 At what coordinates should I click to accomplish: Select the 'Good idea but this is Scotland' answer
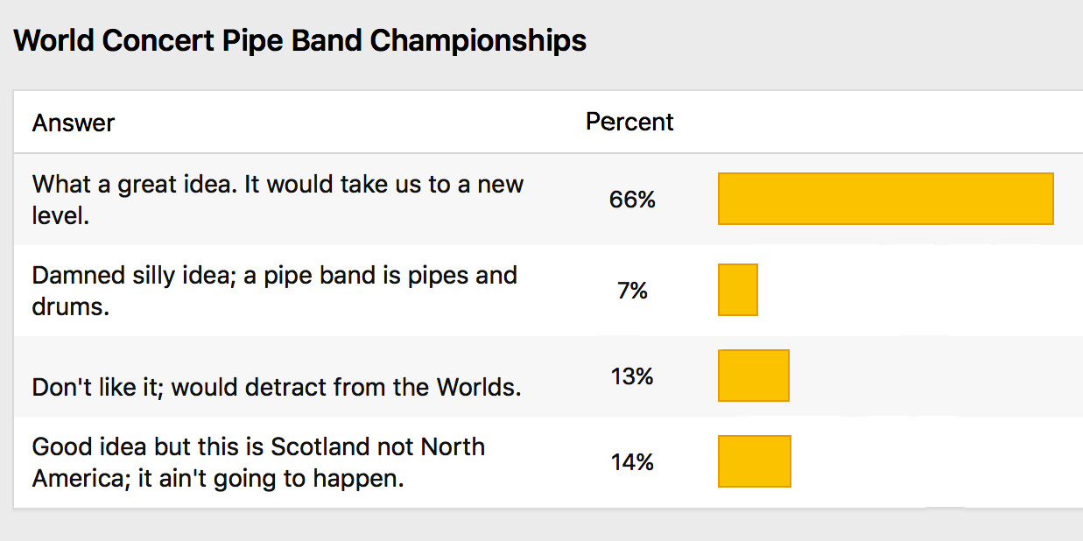point(259,462)
